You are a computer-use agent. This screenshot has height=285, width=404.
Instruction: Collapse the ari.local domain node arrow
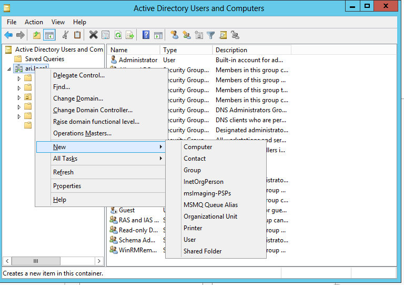[x=9, y=69]
